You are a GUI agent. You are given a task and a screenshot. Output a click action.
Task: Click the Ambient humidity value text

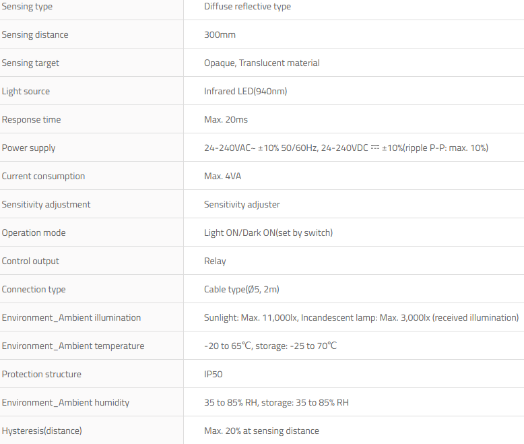(276, 403)
